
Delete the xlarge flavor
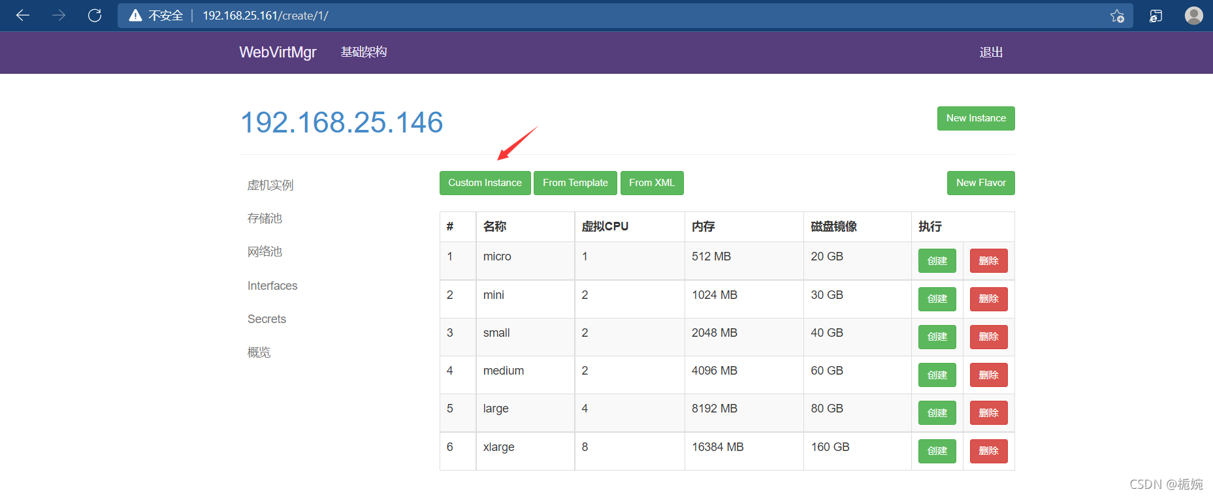click(989, 451)
